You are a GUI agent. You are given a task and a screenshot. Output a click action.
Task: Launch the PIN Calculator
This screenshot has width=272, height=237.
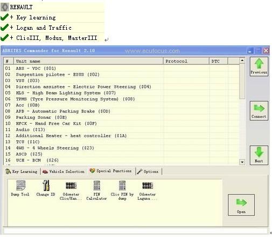[96, 191]
